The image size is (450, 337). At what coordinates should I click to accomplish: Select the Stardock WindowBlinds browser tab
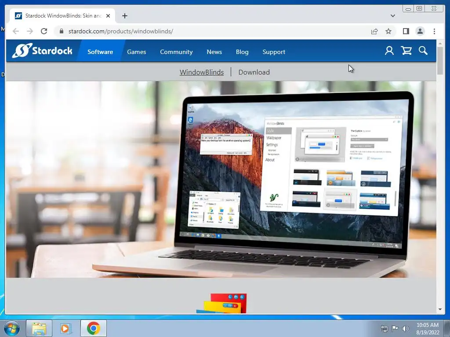(x=62, y=16)
